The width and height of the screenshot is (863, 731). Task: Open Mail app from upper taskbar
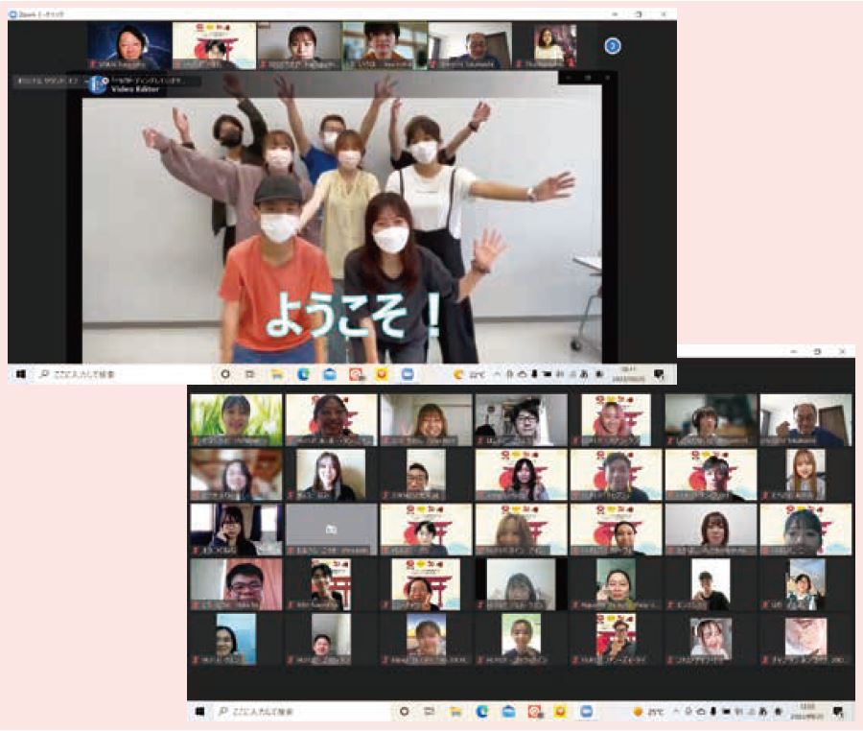pos(330,374)
